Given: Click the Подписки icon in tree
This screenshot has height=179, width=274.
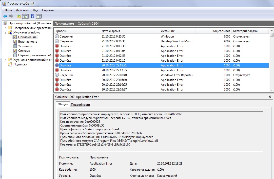Looking at the screenshot, I should (10, 64).
